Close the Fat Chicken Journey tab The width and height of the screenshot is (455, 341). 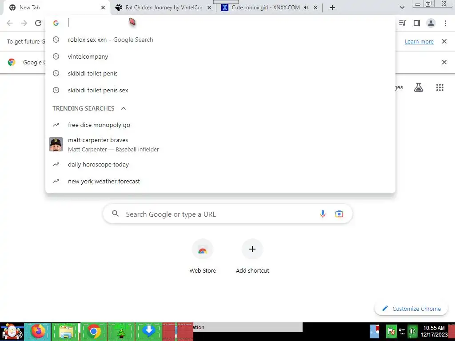coord(209,8)
